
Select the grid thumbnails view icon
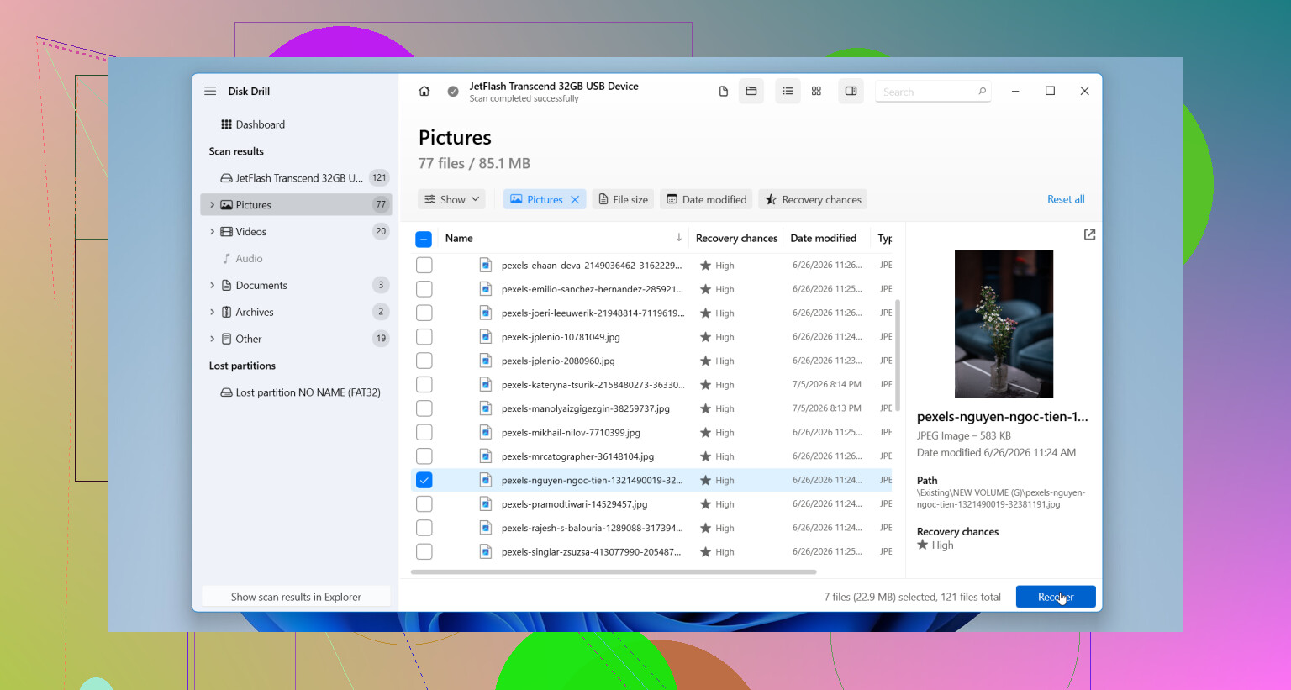pyautogui.click(x=816, y=91)
